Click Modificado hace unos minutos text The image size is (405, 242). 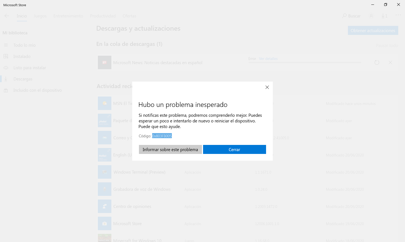[x=351, y=104]
